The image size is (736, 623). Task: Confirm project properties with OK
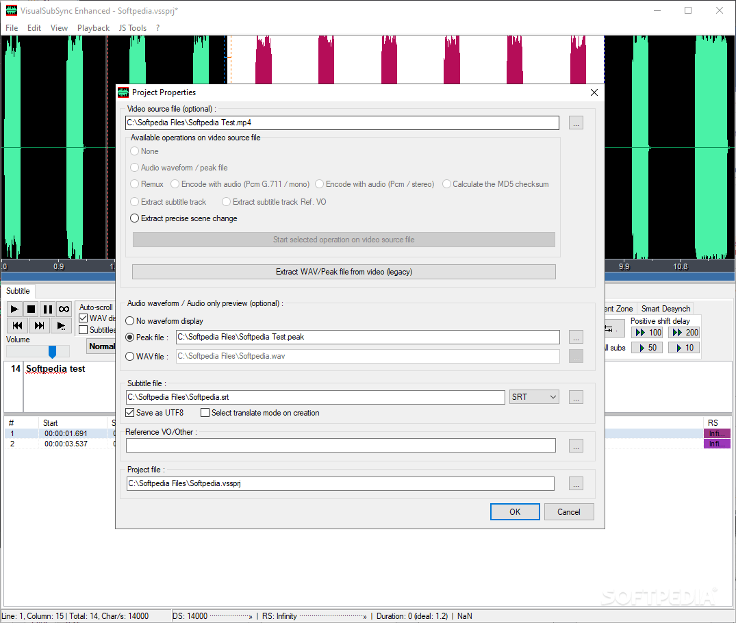tap(515, 511)
